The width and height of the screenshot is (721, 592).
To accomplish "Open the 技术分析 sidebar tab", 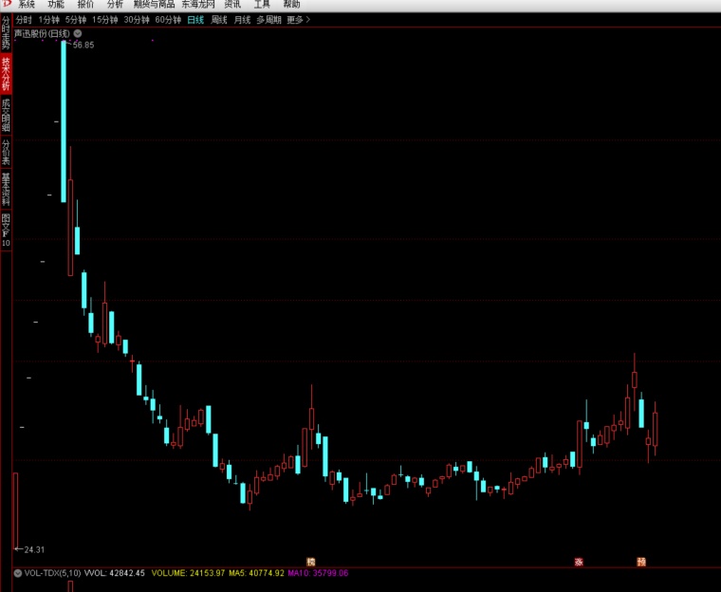I will coord(6,74).
